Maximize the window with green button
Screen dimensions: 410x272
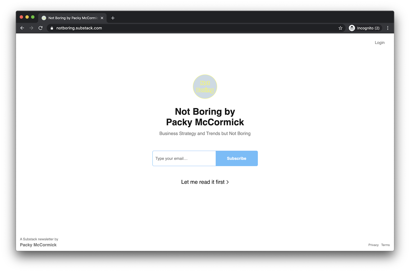(x=33, y=17)
